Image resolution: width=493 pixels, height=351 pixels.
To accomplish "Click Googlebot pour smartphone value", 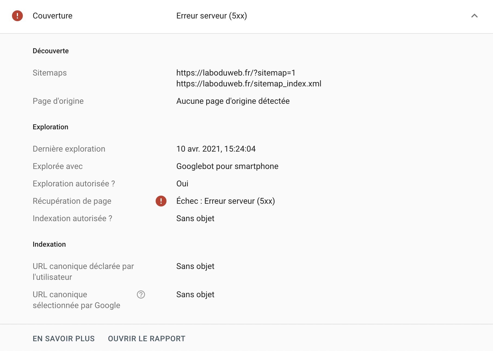I will point(227,166).
